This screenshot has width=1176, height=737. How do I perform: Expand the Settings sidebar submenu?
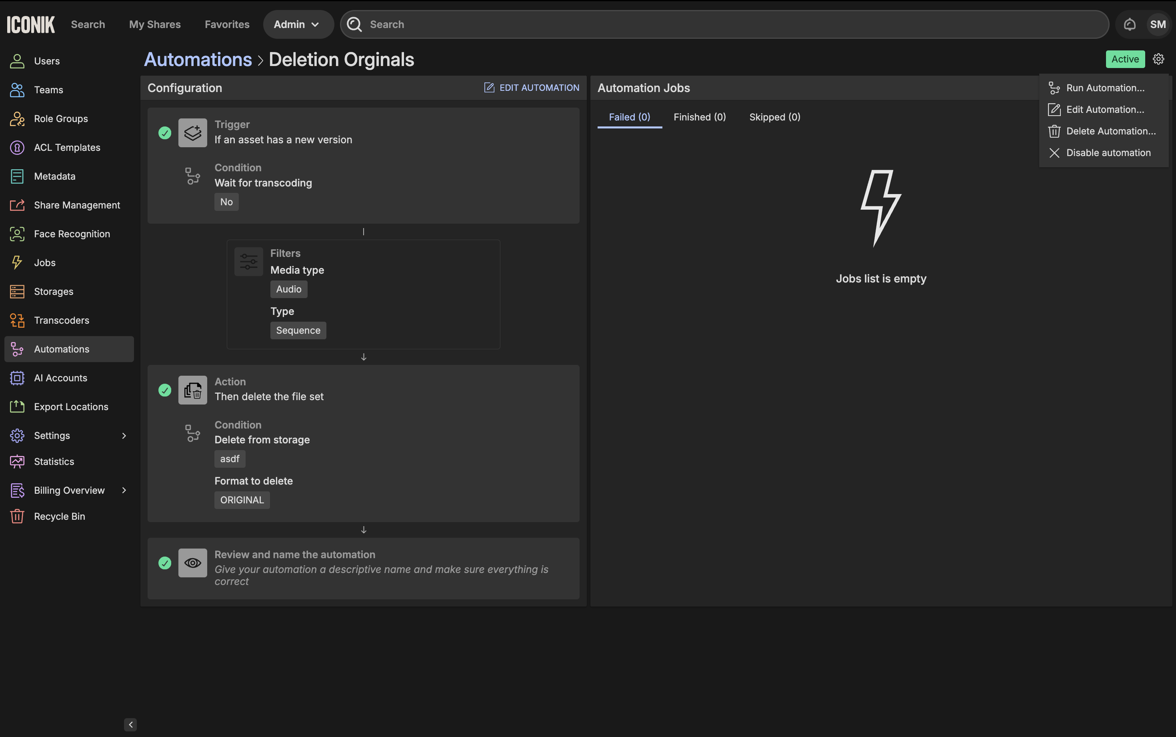pos(124,436)
